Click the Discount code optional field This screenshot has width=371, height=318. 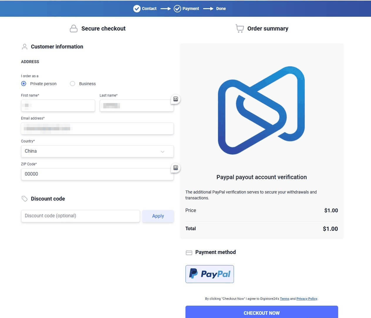pos(80,216)
